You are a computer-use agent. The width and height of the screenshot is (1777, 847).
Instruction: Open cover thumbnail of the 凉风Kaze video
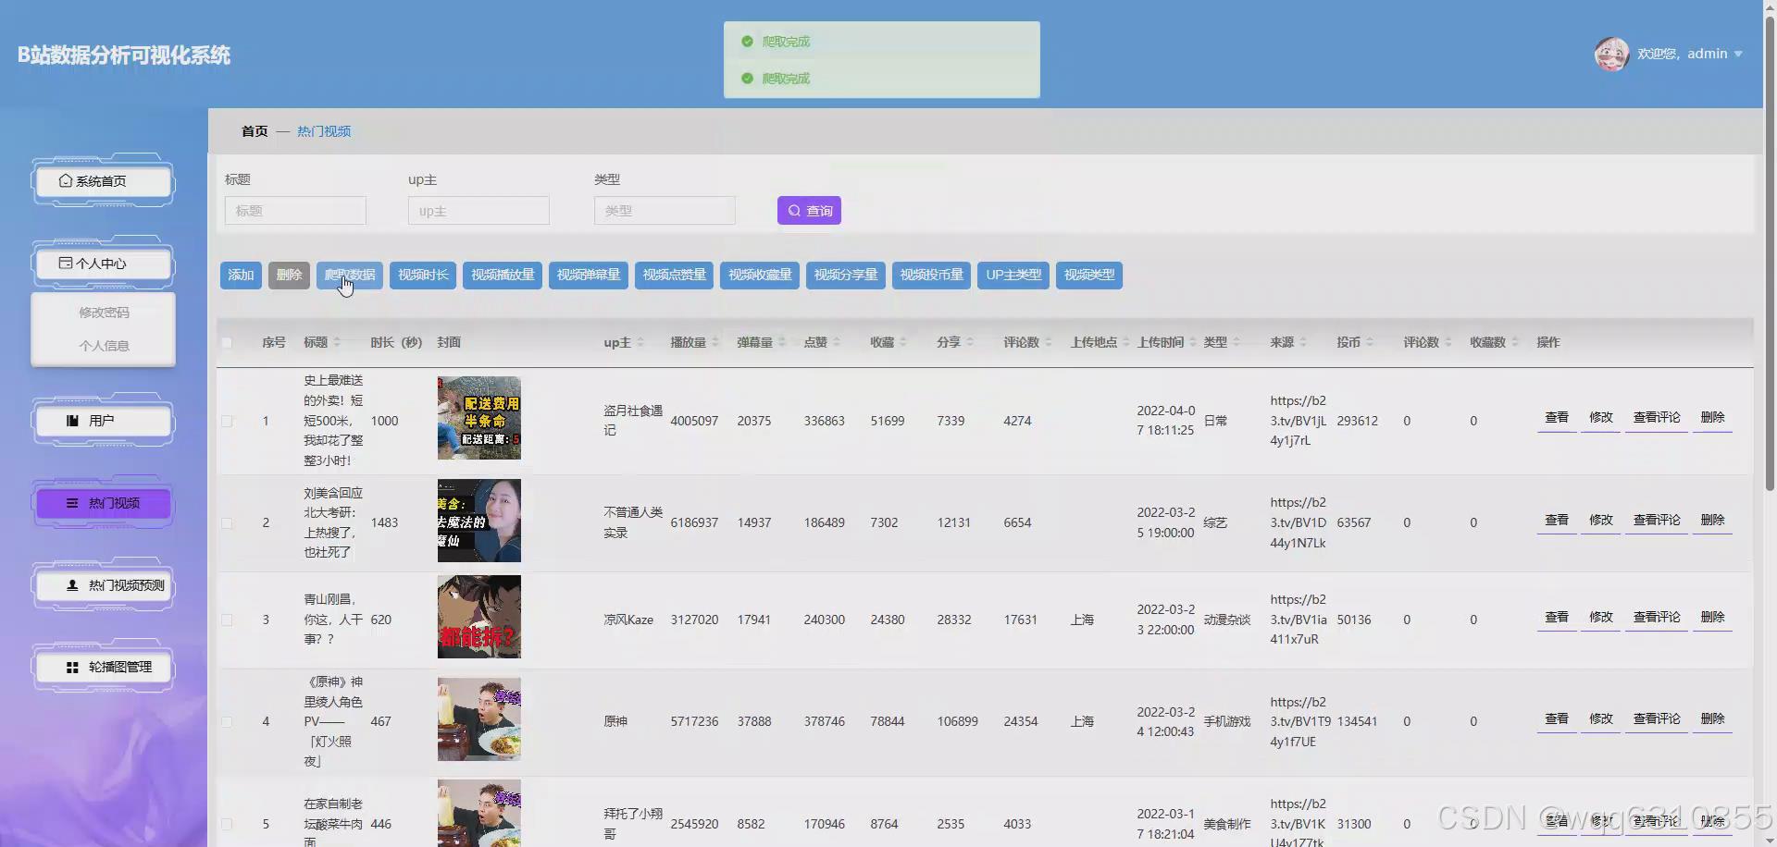(479, 617)
